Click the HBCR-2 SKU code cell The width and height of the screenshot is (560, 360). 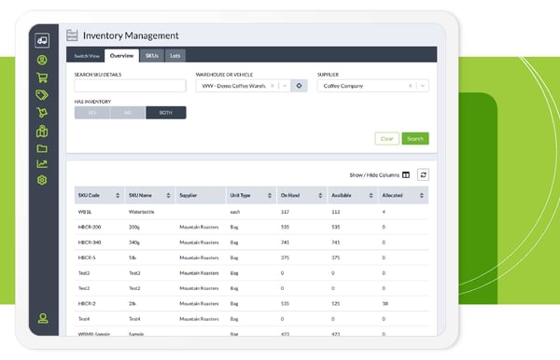87,304
